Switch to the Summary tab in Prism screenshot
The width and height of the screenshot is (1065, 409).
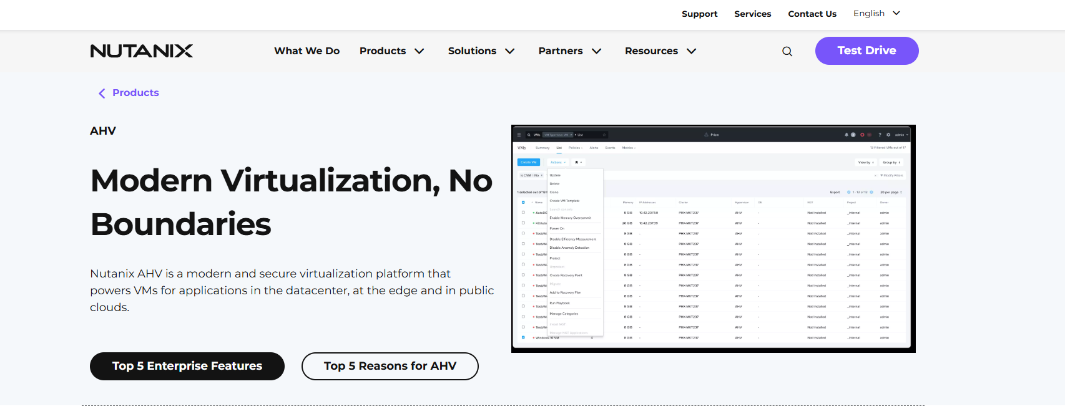tap(542, 148)
